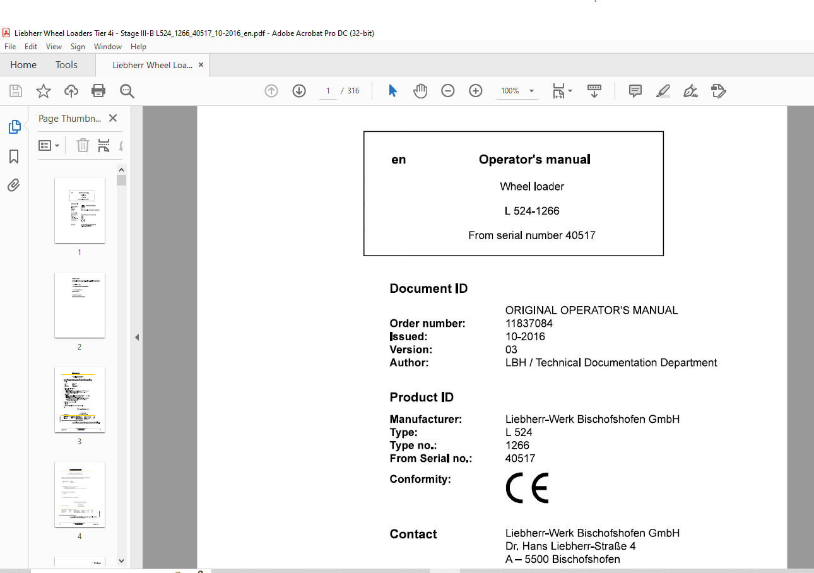Click the "Product ID" heading
The image size is (814, 573).
[x=422, y=398]
